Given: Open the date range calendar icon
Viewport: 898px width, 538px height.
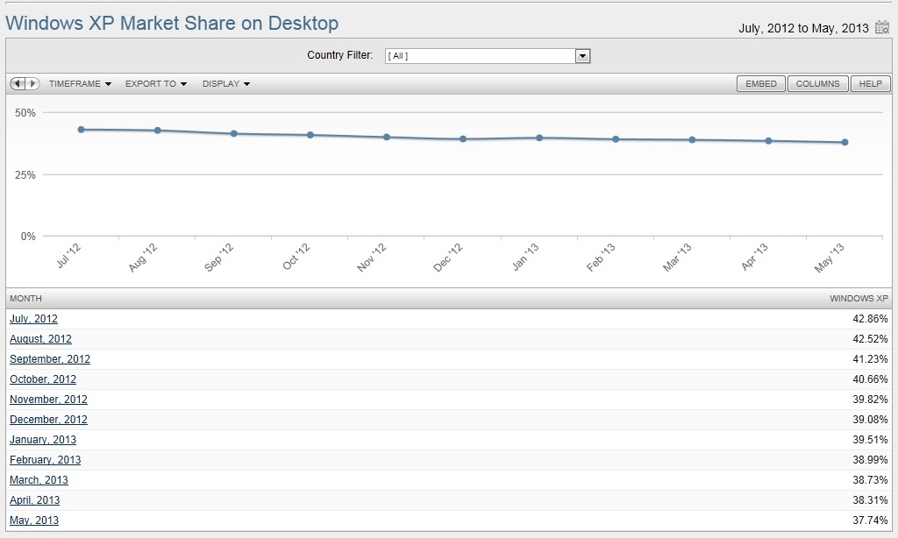Looking at the screenshot, I should point(882,27).
